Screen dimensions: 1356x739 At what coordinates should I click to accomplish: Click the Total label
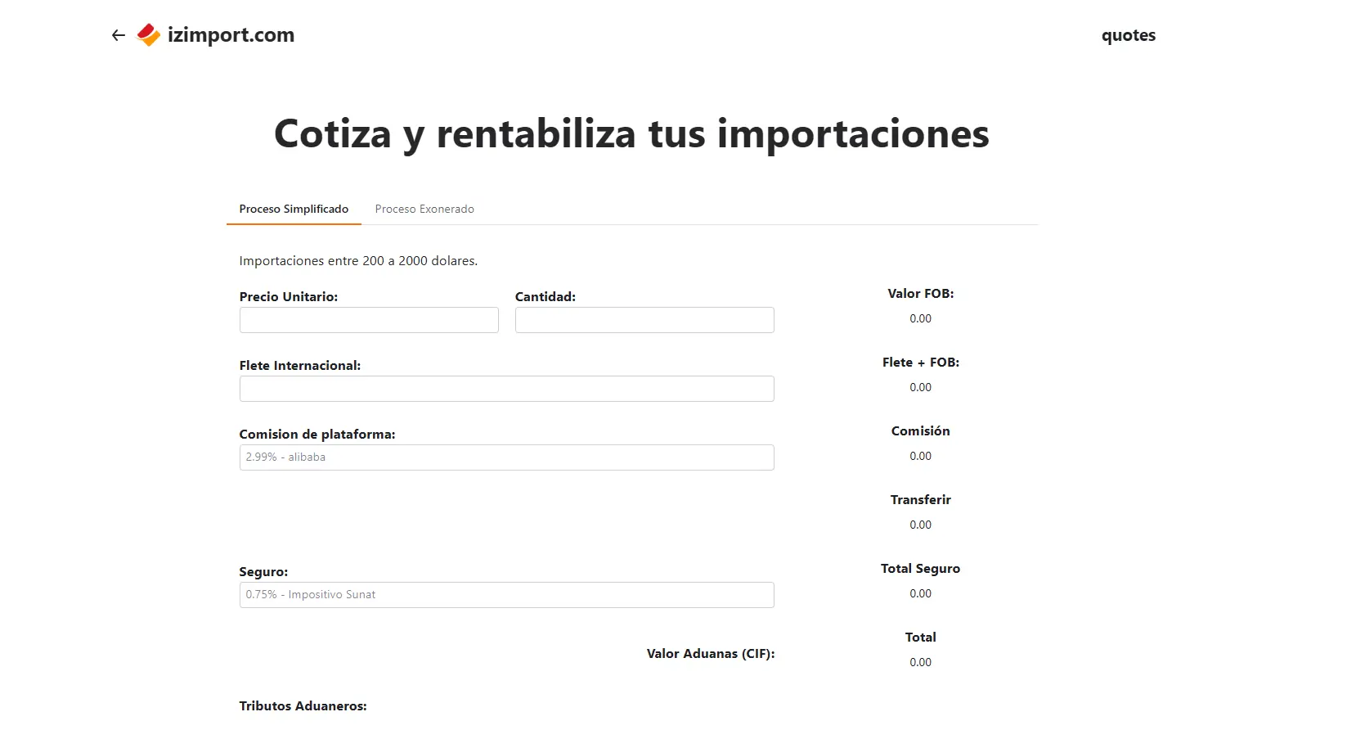click(921, 638)
